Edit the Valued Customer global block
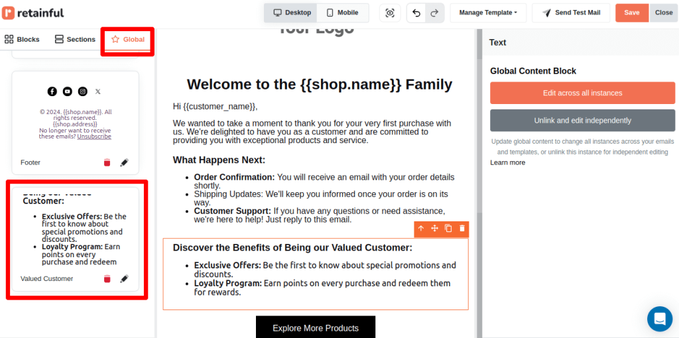679x338 pixels. [124, 279]
